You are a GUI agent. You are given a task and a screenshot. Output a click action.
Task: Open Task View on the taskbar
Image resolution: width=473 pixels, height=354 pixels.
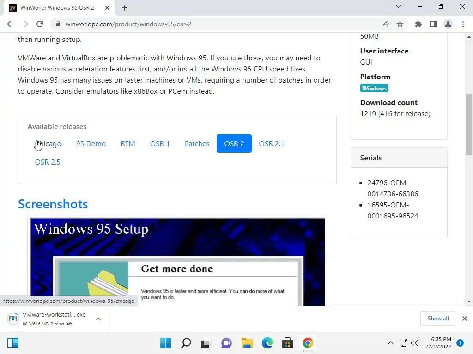point(206,343)
